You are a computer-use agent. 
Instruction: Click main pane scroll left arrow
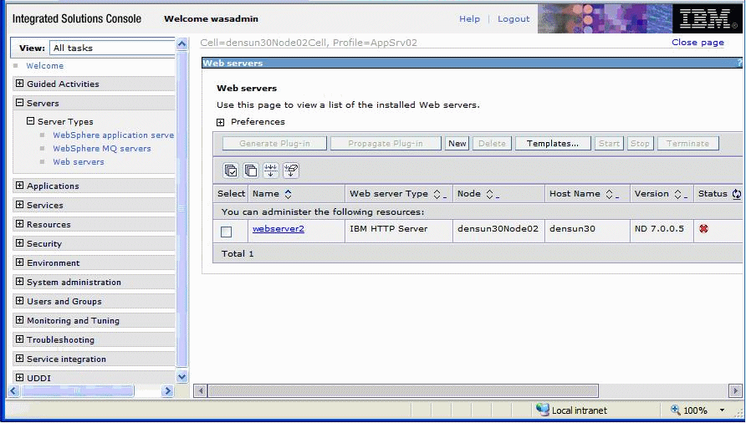click(200, 390)
